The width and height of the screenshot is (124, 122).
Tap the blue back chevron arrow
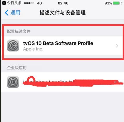pyautogui.click(x=7, y=13)
